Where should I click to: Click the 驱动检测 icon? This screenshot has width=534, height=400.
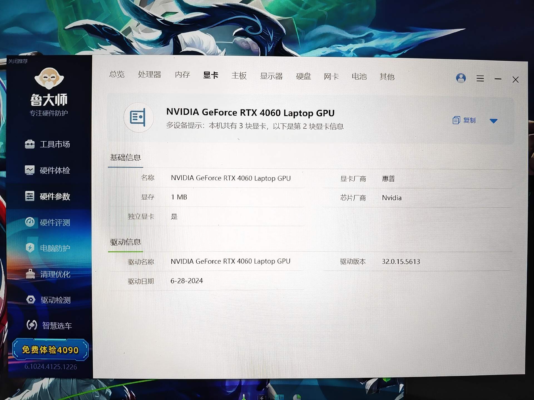(x=31, y=299)
